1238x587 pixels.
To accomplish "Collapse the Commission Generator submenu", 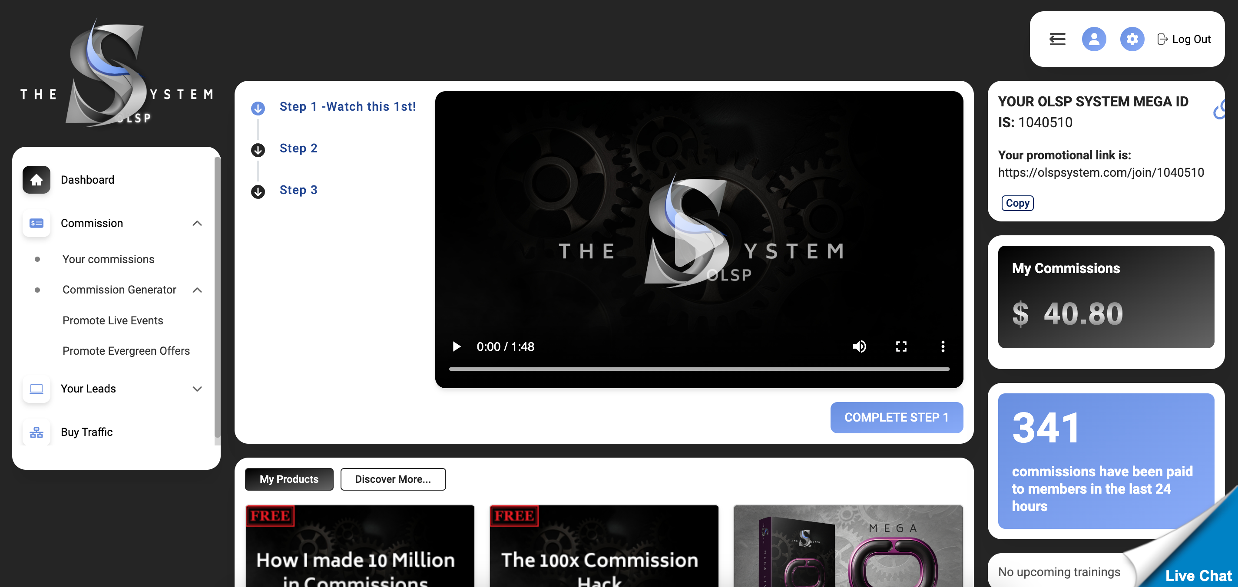I will 197,290.
